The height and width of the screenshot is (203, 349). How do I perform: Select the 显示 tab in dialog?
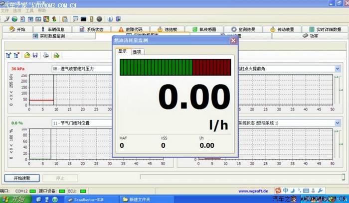(122, 51)
